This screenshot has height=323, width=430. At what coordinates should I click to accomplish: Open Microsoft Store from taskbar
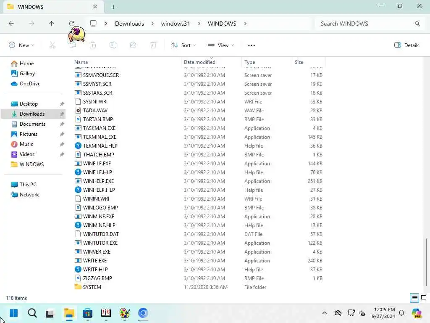click(x=87, y=313)
